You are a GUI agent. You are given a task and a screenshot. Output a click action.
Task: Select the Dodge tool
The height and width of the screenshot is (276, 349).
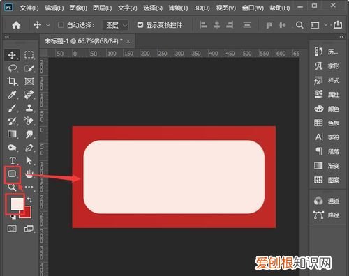[12, 148]
